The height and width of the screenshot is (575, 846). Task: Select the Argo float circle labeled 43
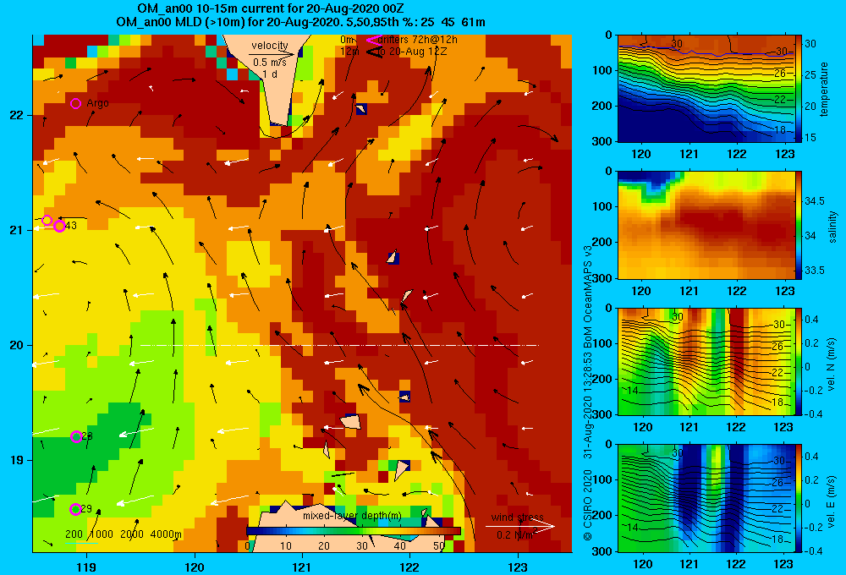(59, 226)
